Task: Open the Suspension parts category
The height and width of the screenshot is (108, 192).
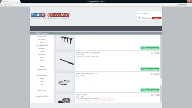Action: click(42, 75)
